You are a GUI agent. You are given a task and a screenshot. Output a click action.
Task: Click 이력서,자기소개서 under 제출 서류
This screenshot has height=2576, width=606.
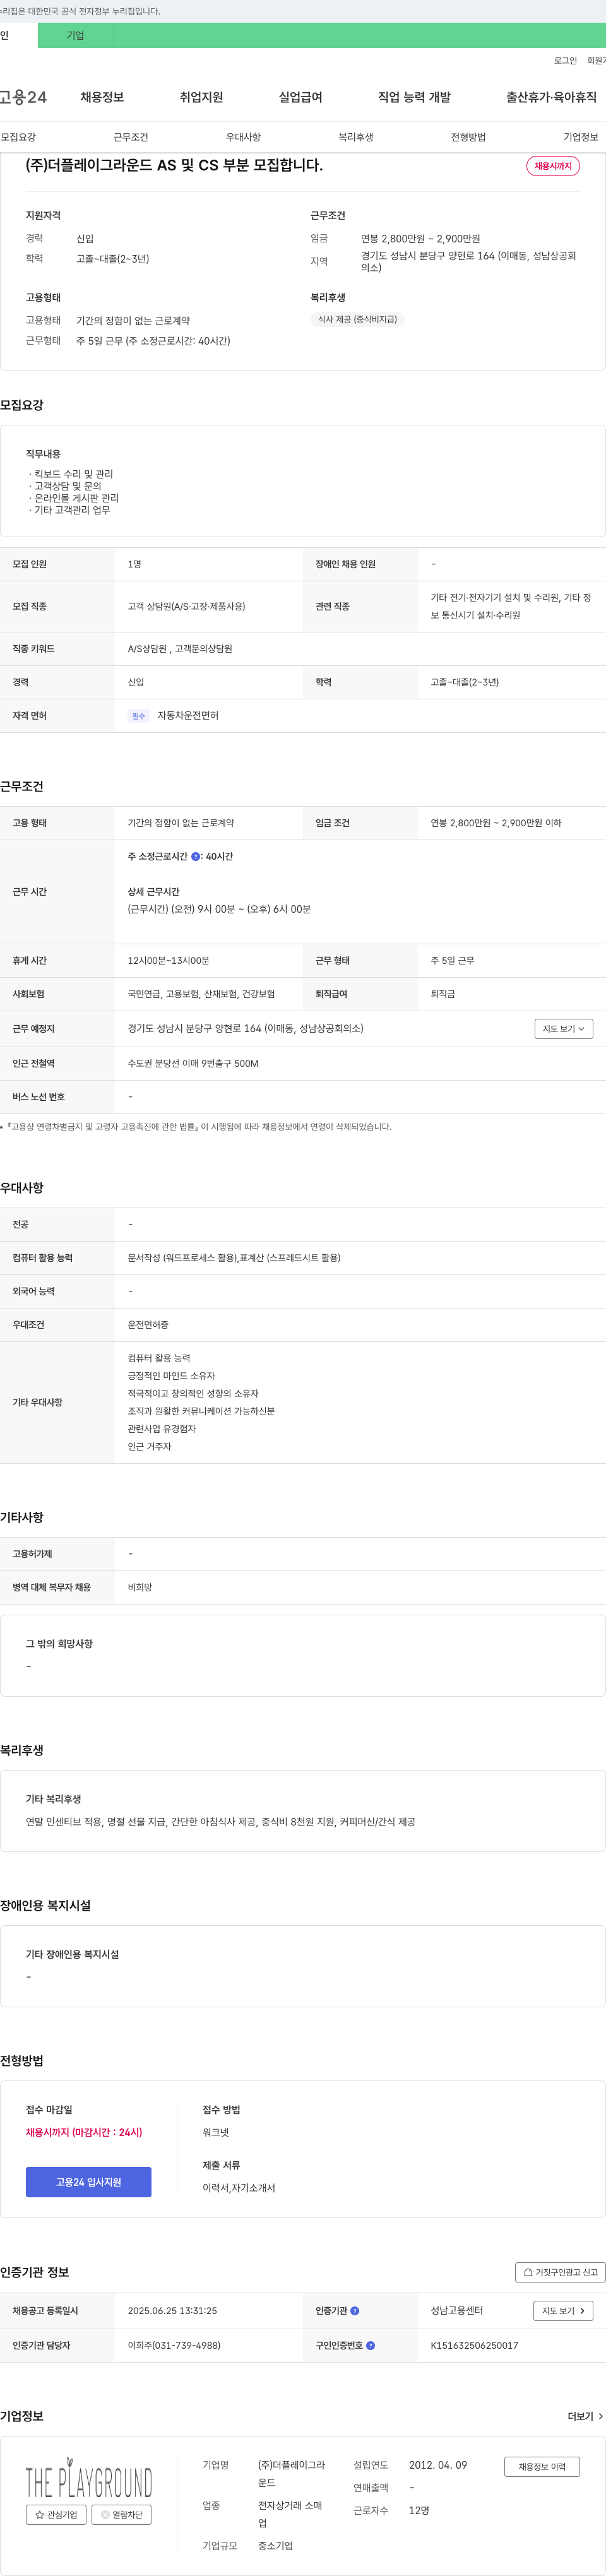pyautogui.click(x=239, y=2188)
